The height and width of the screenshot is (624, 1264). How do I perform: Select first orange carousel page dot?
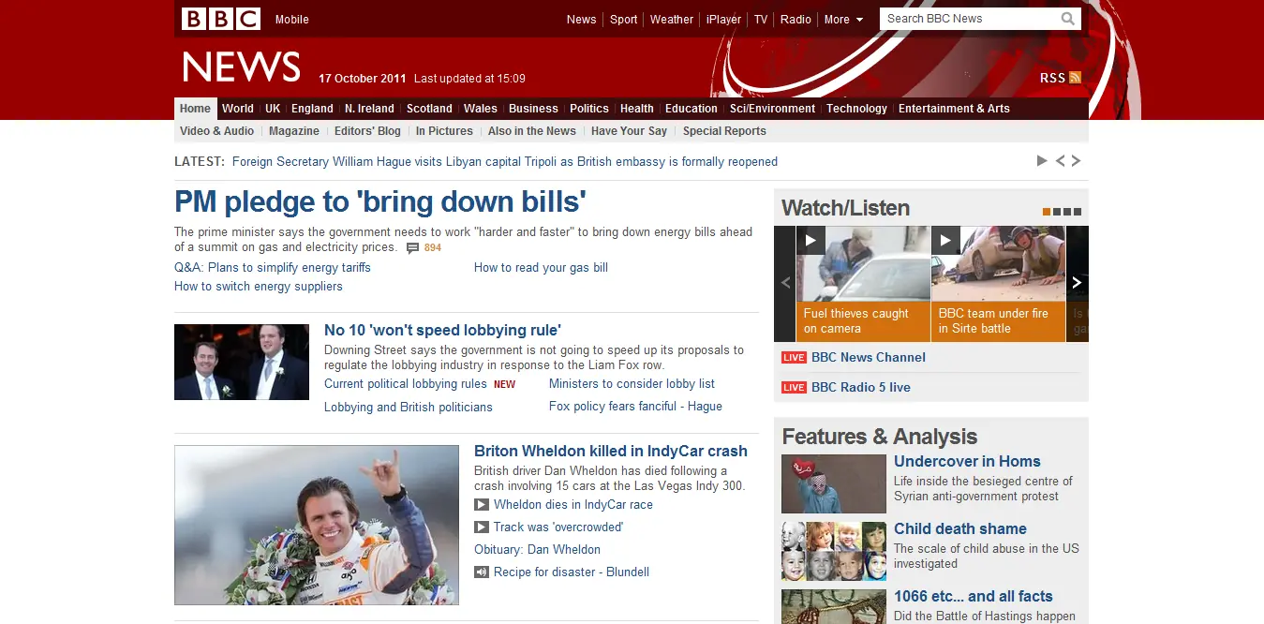coord(1047,212)
